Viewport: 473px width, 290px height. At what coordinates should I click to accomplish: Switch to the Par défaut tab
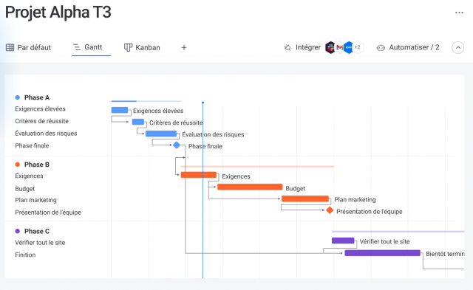[28, 47]
